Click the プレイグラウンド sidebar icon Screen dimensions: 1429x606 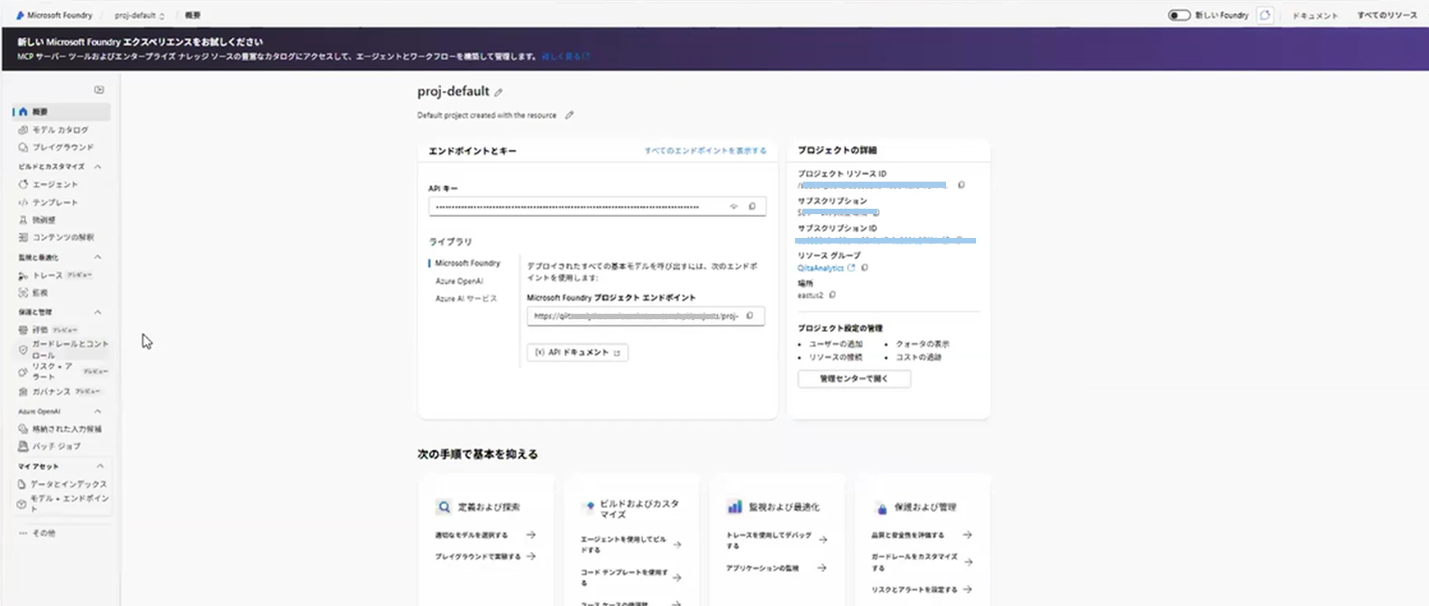click(x=23, y=147)
